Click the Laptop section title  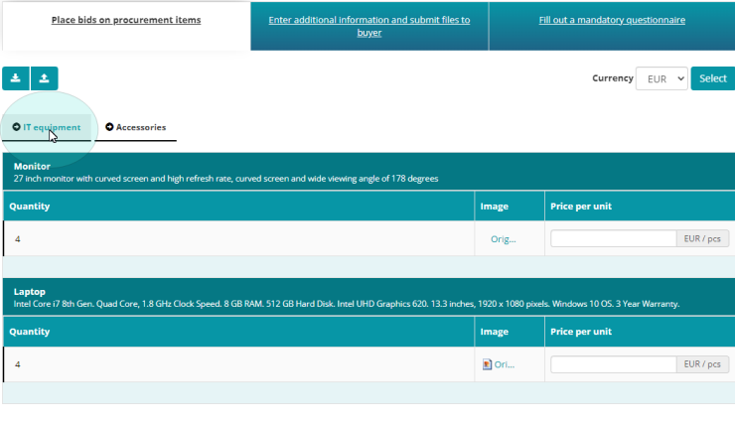pos(30,292)
